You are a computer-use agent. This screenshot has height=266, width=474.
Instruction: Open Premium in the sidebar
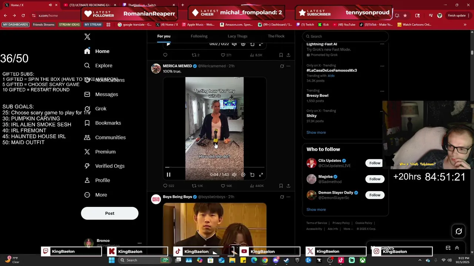tap(100, 152)
